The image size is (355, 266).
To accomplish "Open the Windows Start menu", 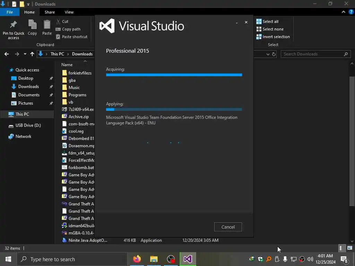I will 8,259.
